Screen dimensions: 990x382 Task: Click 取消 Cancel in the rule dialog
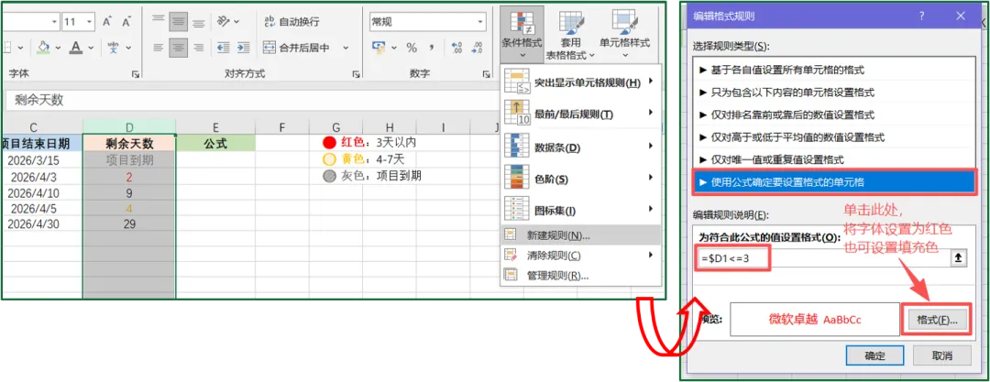pos(942,355)
